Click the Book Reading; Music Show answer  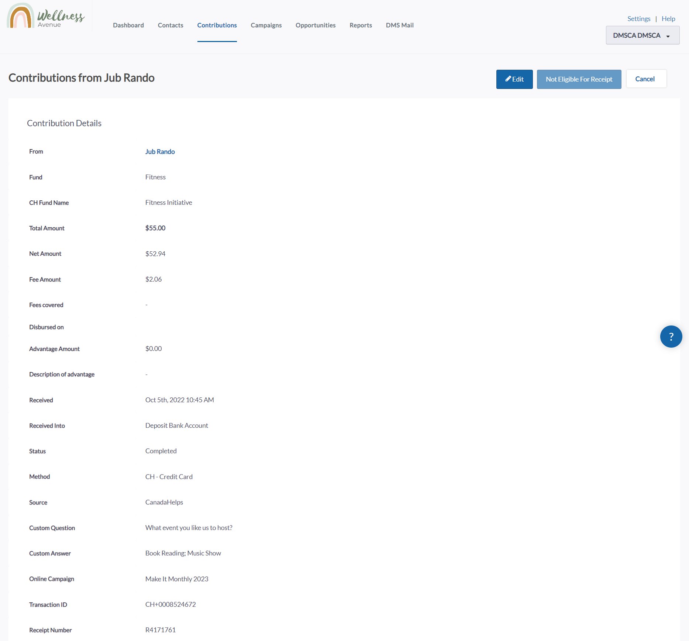(183, 553)
